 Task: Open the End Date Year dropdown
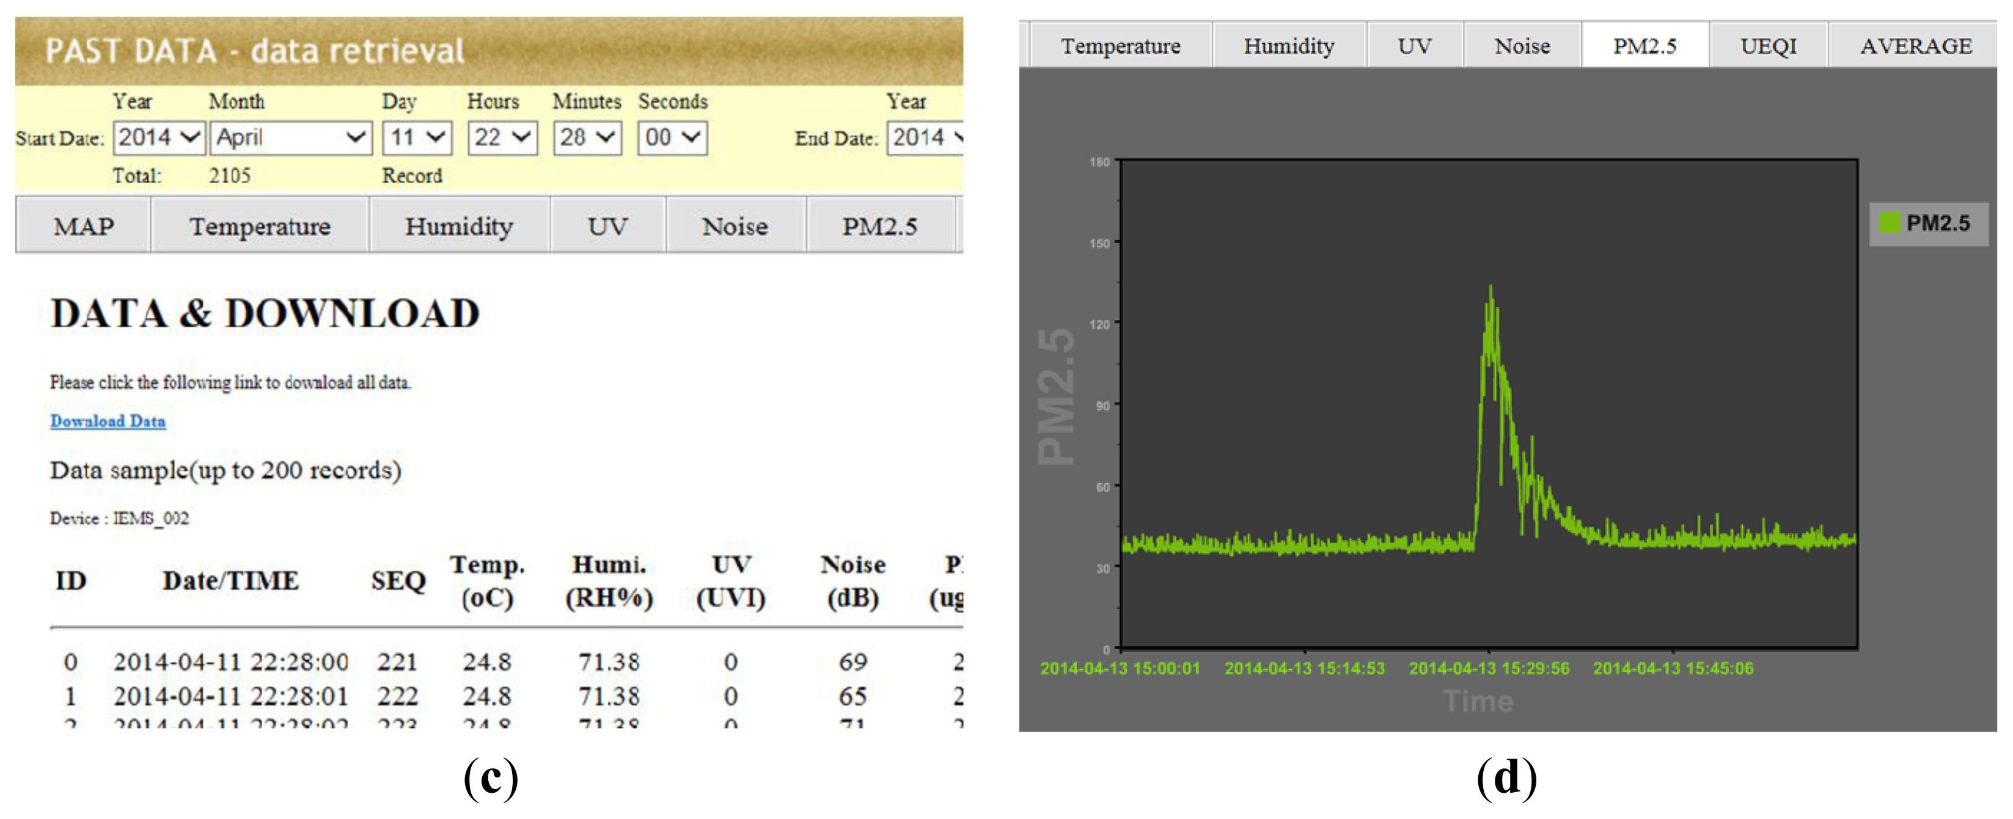point(926,138)
